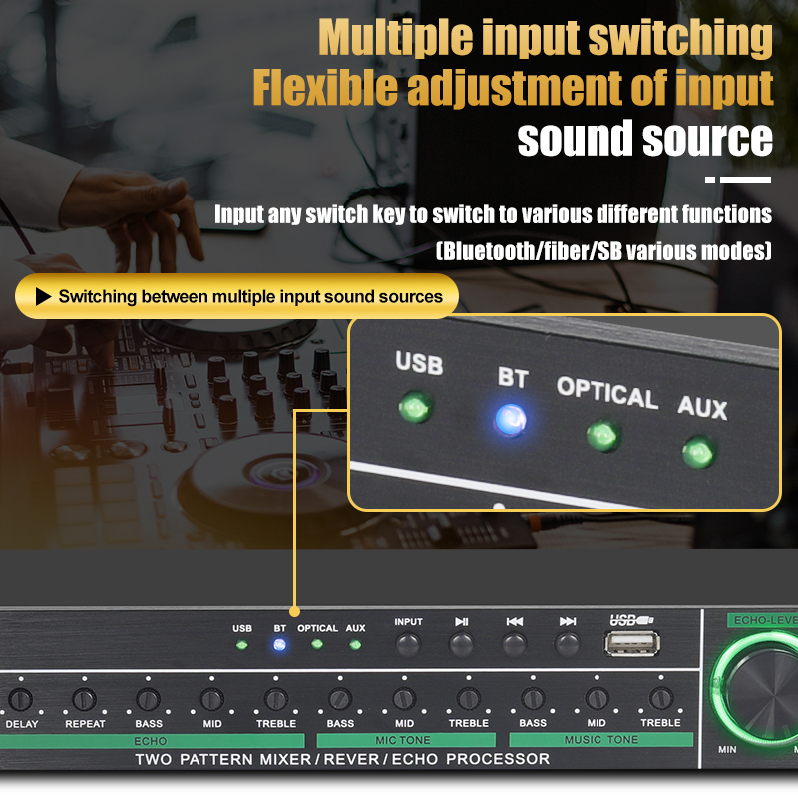The width and height of the screenshot is (798, 798).
Task: Click the green AUX light in the enlarged inset
Action: coord(700,452)
